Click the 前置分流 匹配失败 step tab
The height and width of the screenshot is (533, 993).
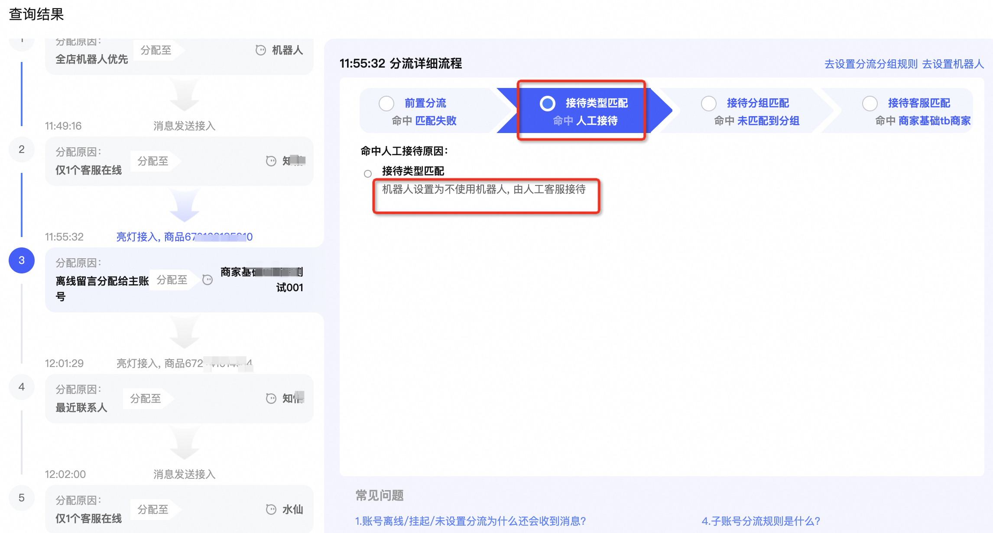click(433, 110)
